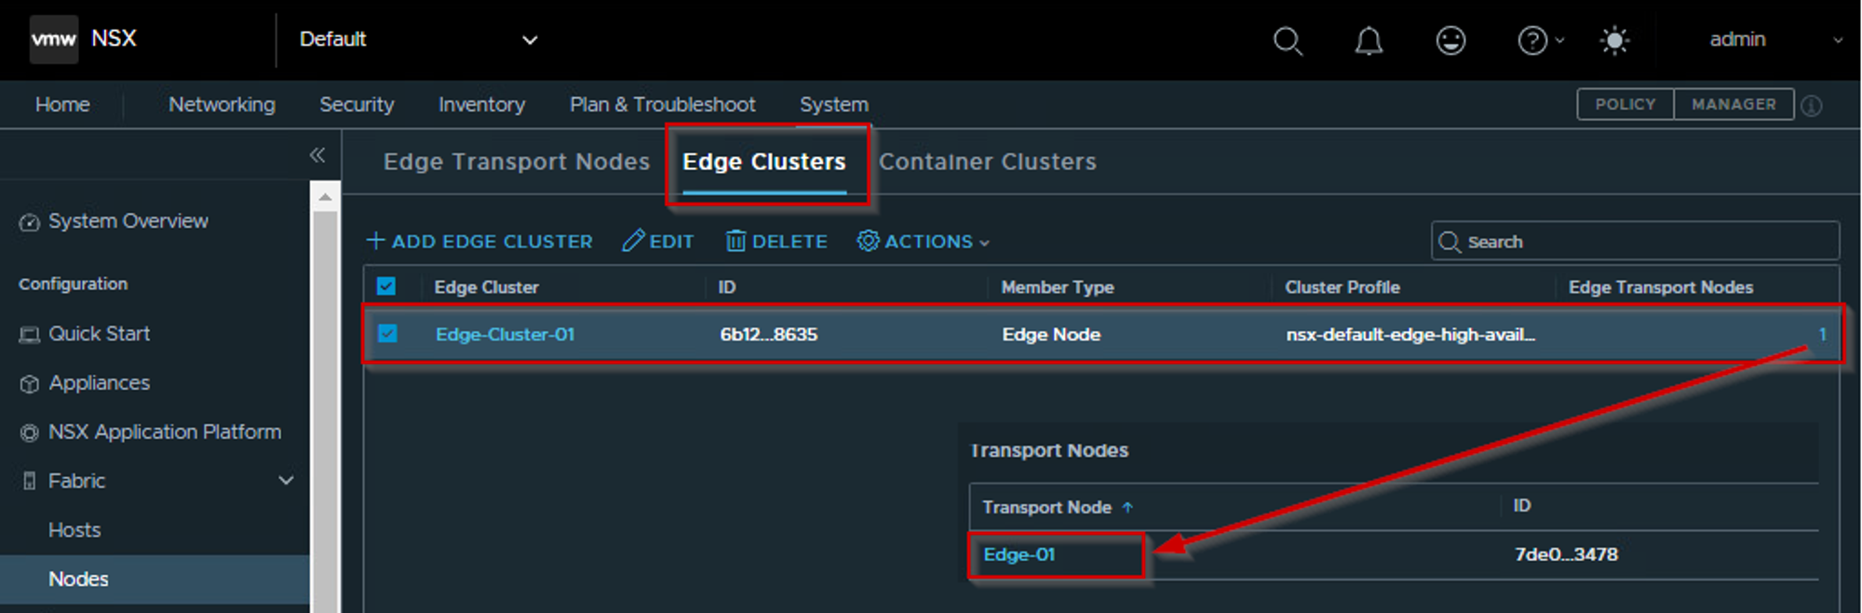Click the Delete trash can icon
Screen dimensions: 1862x613
click(735, 242)
